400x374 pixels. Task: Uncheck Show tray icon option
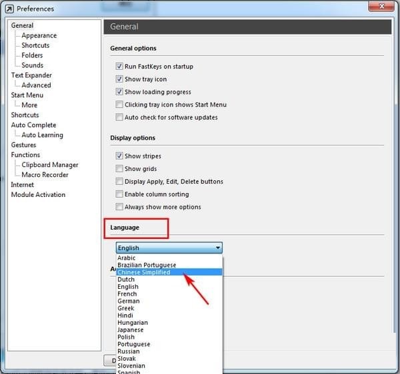tap(119, 79)
